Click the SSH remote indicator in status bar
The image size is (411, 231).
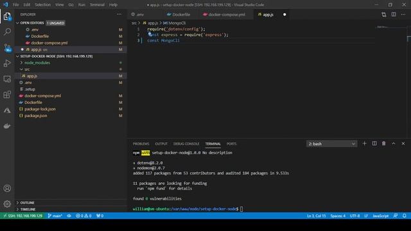point(22,216)
